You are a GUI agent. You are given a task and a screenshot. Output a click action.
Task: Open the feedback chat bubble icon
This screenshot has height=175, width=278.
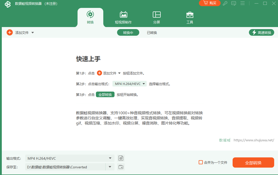(234, 3)
